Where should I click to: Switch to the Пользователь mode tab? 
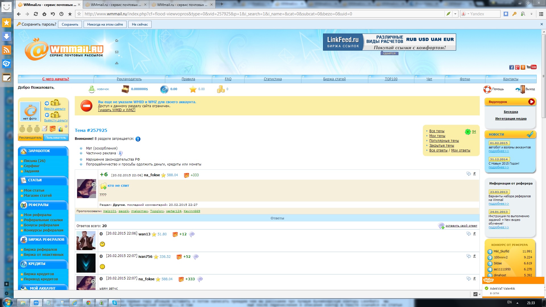point(56,138)
